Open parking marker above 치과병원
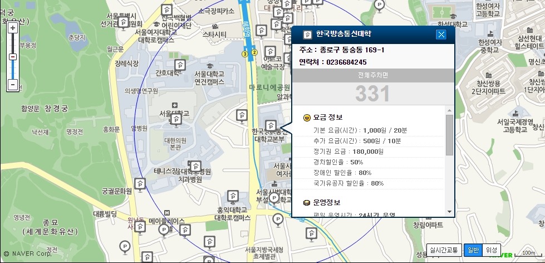 [x=195, y=167]
